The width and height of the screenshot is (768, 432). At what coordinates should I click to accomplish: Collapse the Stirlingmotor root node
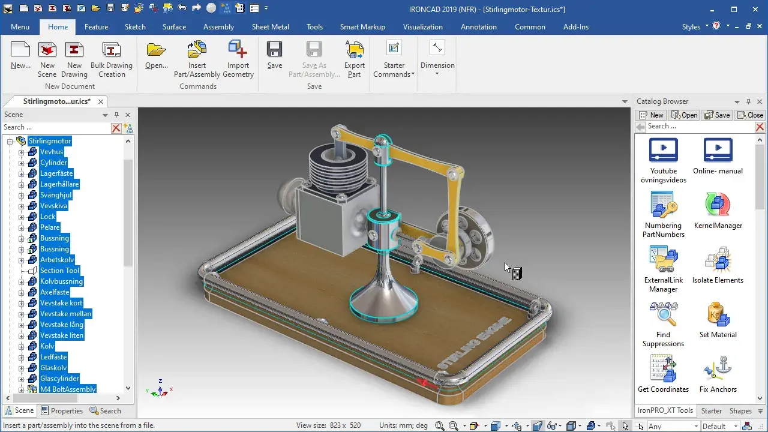point(10,141)
